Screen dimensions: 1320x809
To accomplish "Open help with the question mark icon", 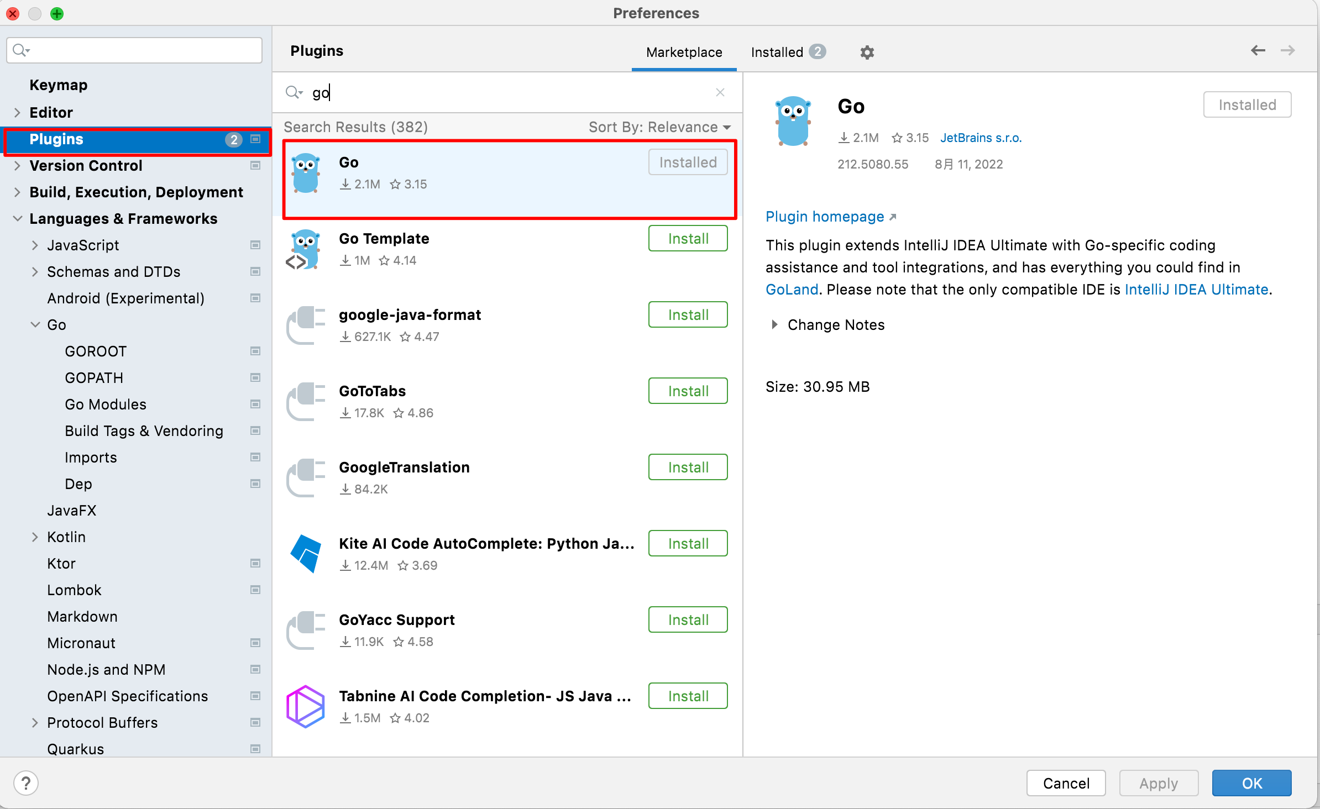I will [26, 782].
